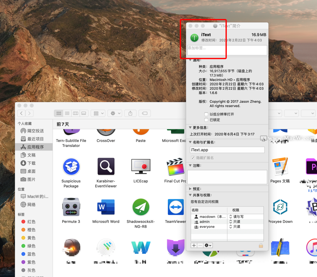This screenshot has width=317, height=277.
Task: Select Paste app in Finder
Action: [x=141, y=132]
